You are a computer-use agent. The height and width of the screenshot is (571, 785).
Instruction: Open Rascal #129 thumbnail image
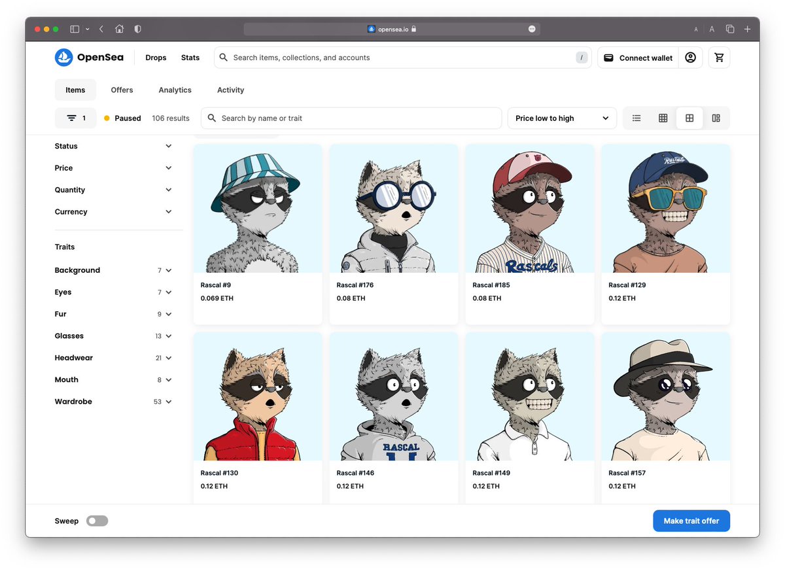tap(666, 209)
